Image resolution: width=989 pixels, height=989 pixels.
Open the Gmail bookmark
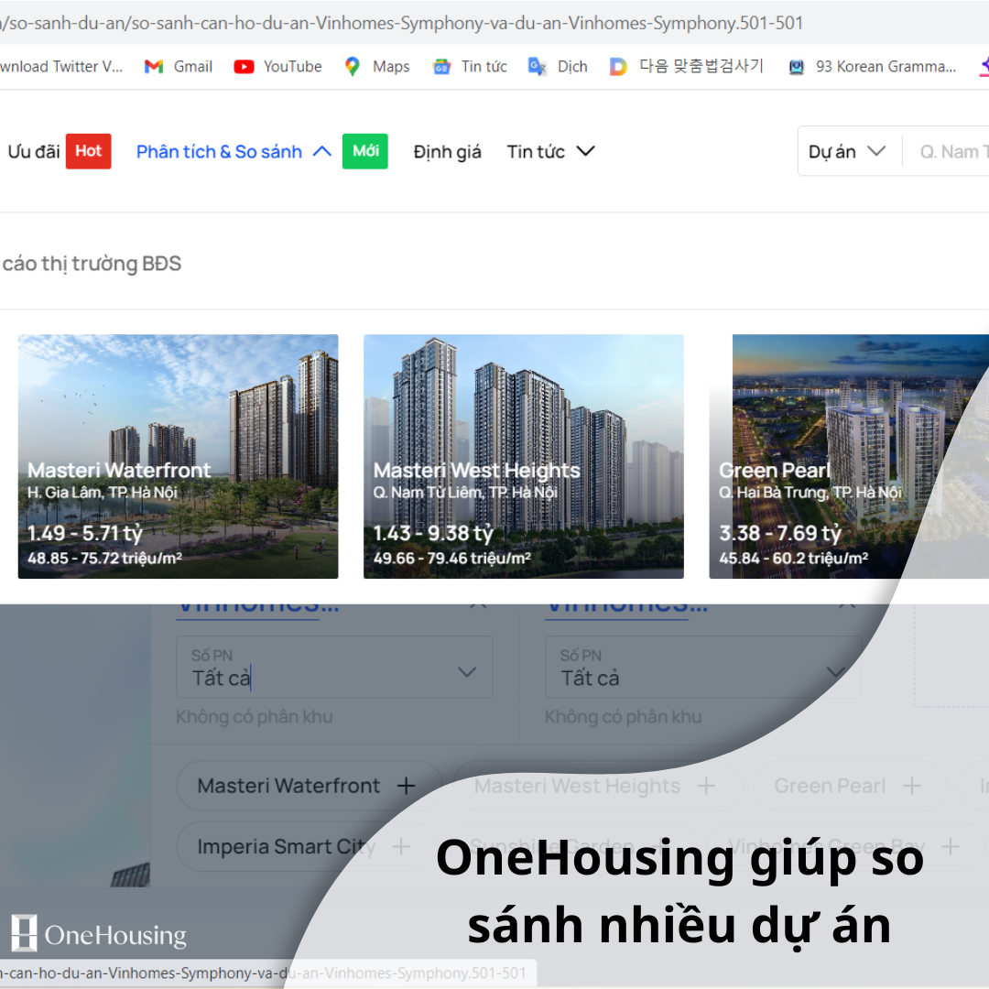[179, 66]
